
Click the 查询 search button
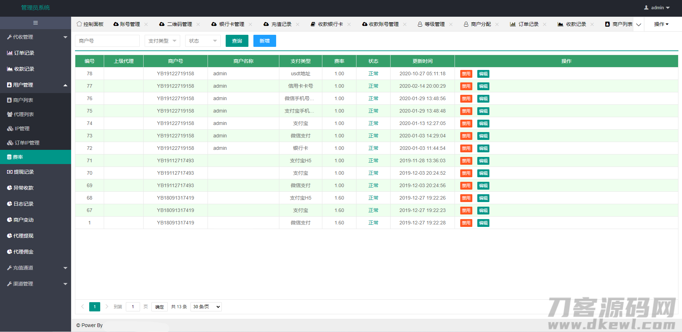tap(237, 41)
